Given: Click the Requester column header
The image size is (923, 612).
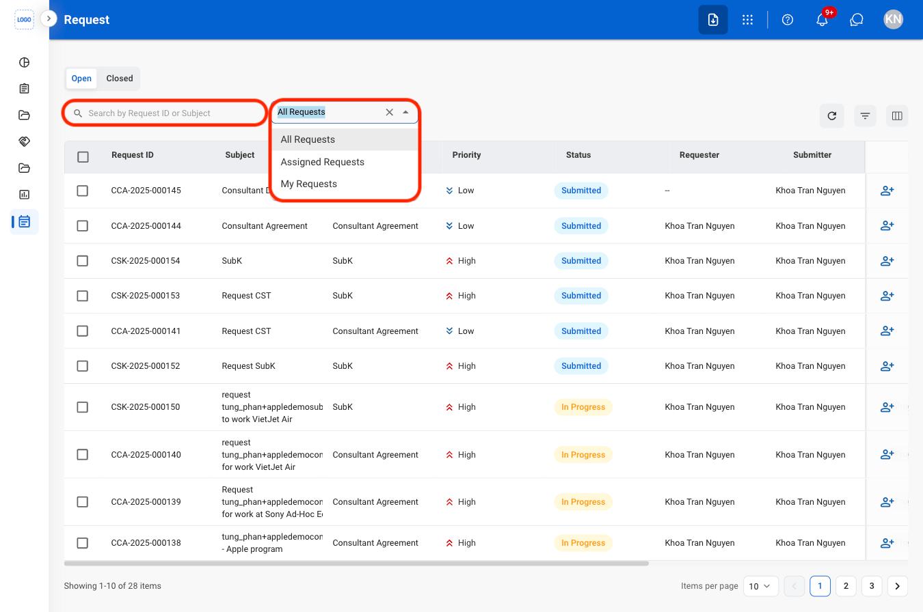Looking at the screenshot, I should coord(699,155).
